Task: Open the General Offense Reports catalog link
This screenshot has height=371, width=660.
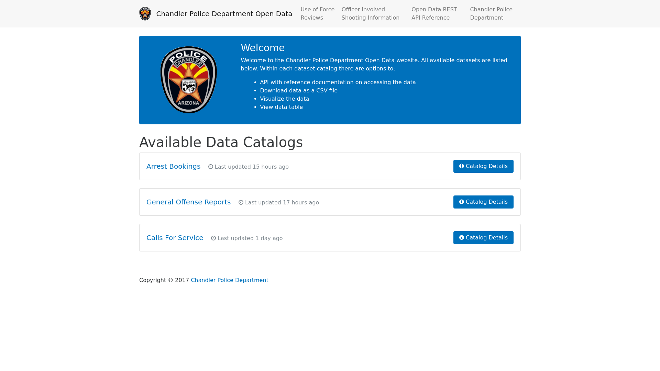Action: click(x=188, y=202)
